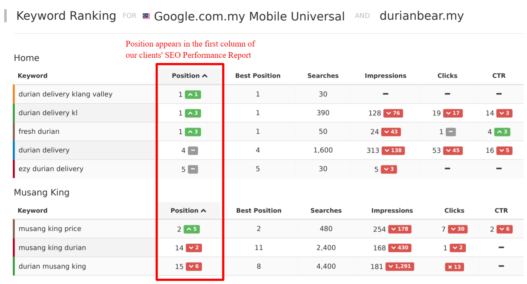527x284 pixels.
Task: Select the 'durian musang king' keyword
Action: pyautogui.click(x=52, y=266)
